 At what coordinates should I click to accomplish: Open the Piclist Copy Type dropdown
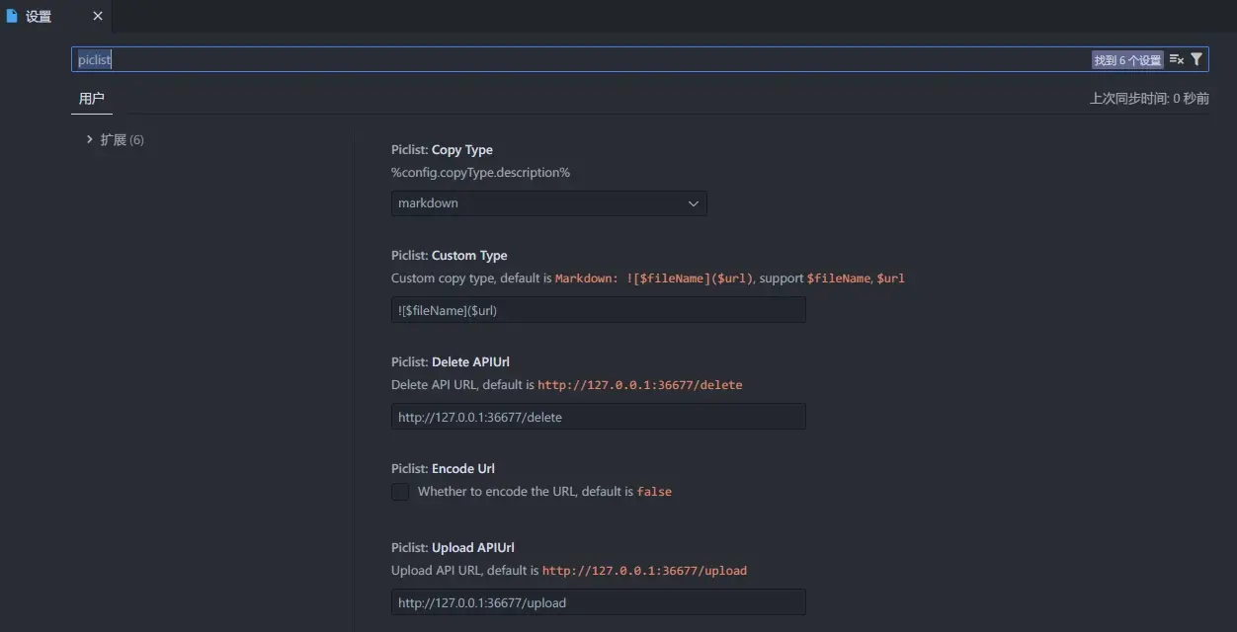(x=549, y=202)
